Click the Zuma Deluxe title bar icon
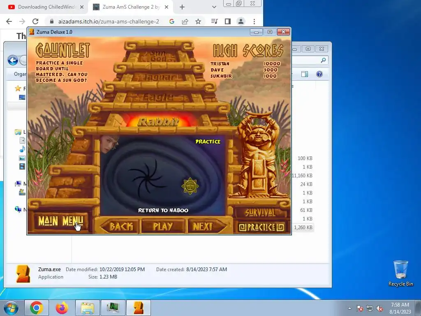 click(32, 32)
